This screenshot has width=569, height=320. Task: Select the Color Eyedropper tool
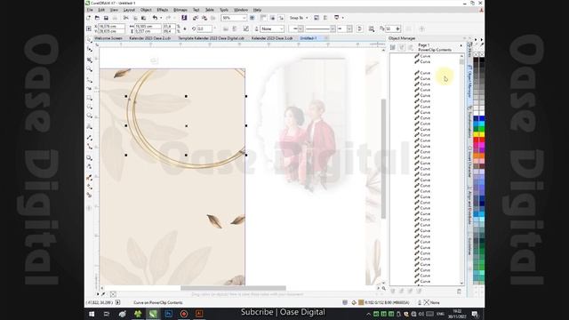[x=89, y=177]
